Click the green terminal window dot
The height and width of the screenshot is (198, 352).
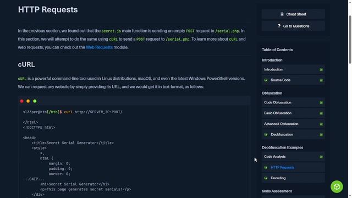(x=35, y=101)
